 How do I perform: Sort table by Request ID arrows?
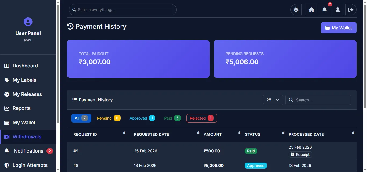point(124,133)
